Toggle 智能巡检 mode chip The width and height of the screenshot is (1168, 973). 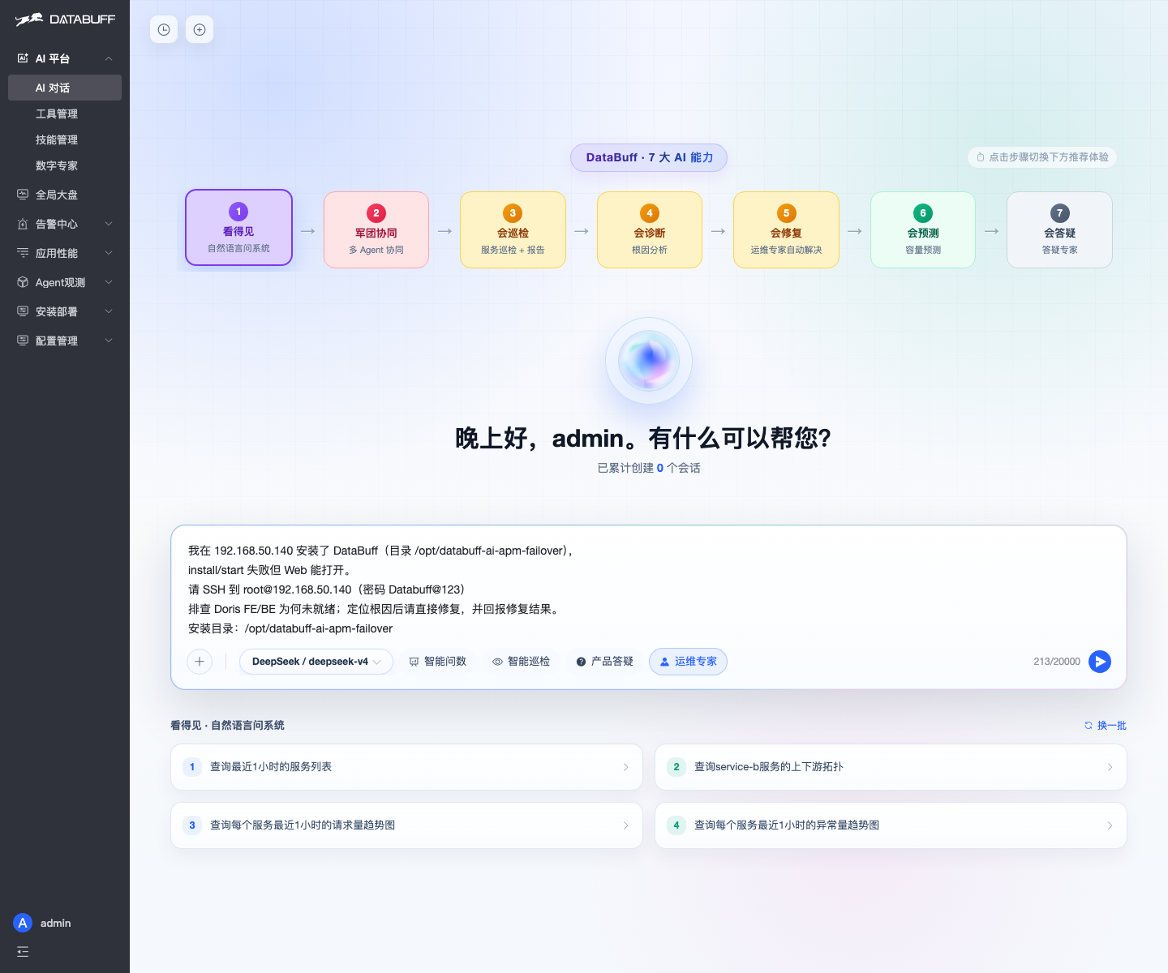click(x=521, y=662)
